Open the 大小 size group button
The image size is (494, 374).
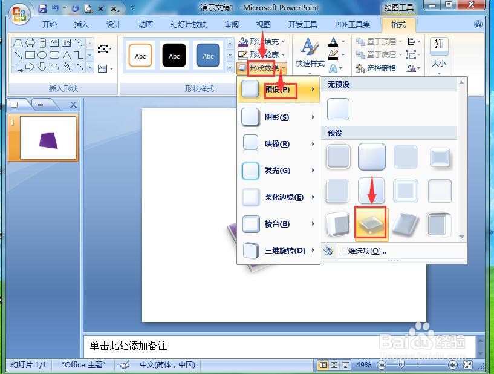tap(439, 56)
